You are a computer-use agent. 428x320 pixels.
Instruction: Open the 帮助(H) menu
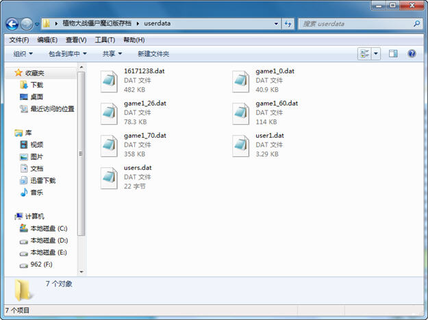[134, 40]
